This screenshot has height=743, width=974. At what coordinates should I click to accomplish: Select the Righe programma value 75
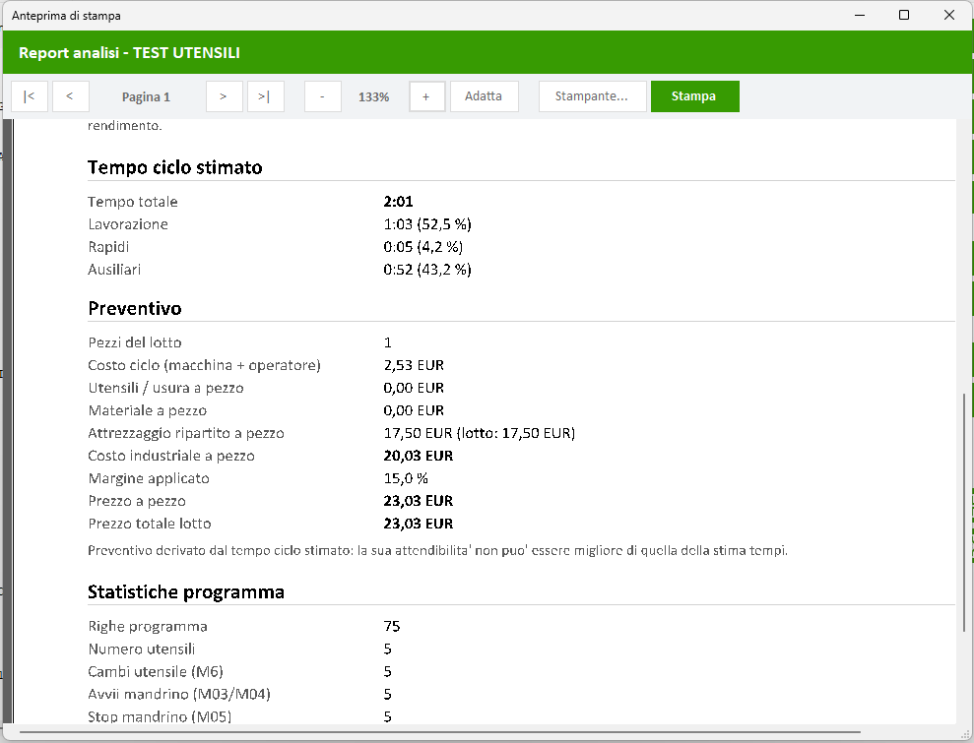392,626
